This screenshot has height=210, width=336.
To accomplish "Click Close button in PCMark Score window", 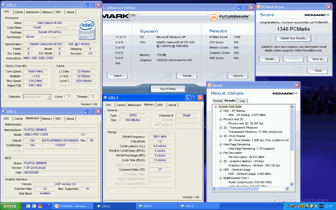I will (x=318, y=71).
